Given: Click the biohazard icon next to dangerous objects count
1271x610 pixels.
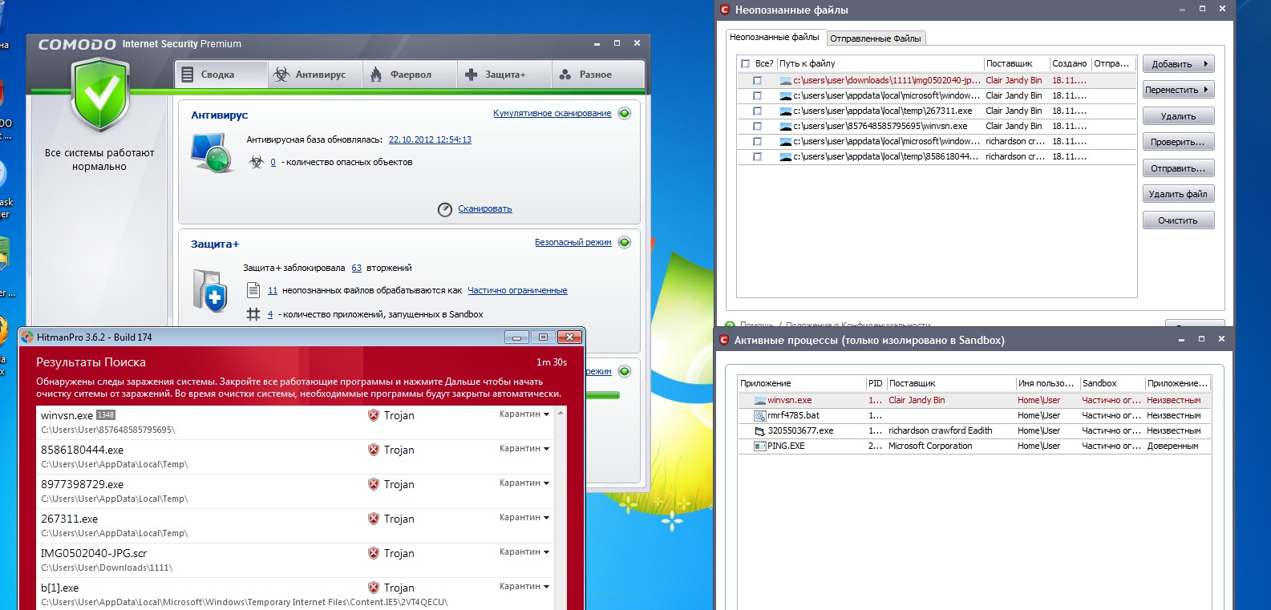Looking at the screenshot, I should [x=257, y=162].
